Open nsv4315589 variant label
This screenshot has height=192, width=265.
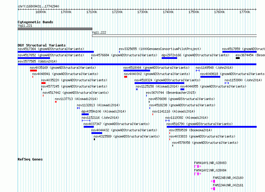point(127,136)
